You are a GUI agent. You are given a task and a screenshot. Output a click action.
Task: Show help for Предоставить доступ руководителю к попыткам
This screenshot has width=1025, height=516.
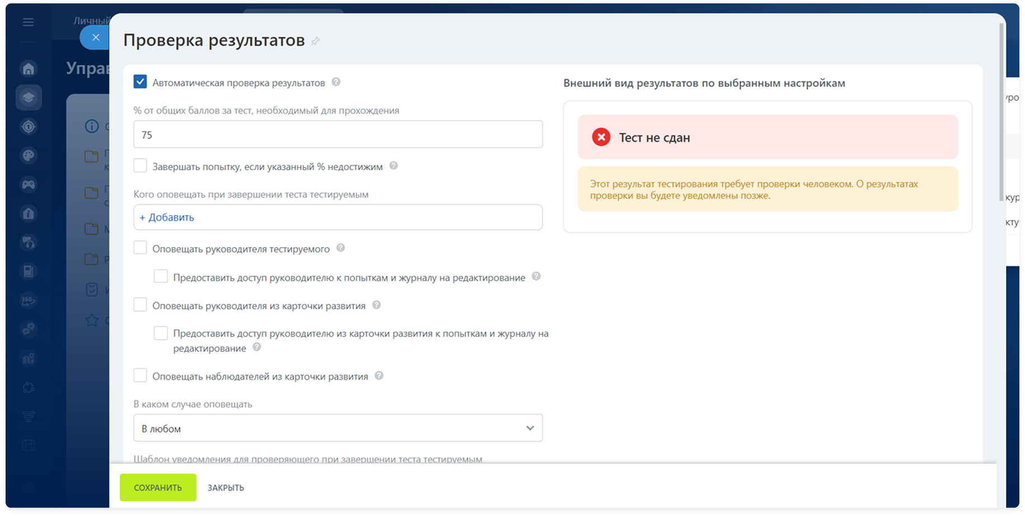click(x=536, y=276)
